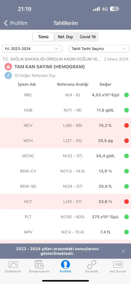Tap the 10 Değer Referans Dışı text
Viewport: 131px width, 284px height.
click(x=35, y=75)
